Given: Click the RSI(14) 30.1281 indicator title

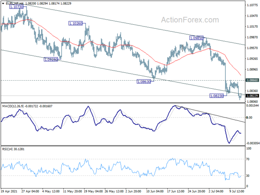Looking at the screenshot, I should coord(13,149).
